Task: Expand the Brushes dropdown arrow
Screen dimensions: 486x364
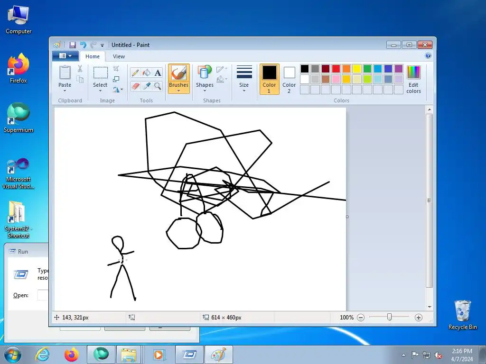Action: pyautogui.click(x=179, y=91)
